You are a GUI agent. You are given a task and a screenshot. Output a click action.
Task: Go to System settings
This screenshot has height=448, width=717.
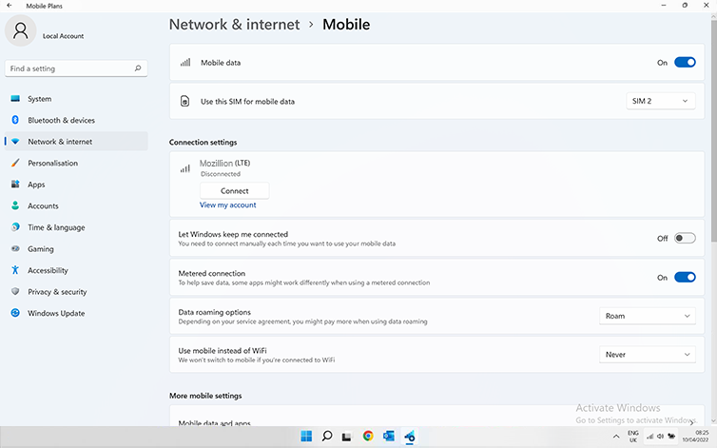76,98
